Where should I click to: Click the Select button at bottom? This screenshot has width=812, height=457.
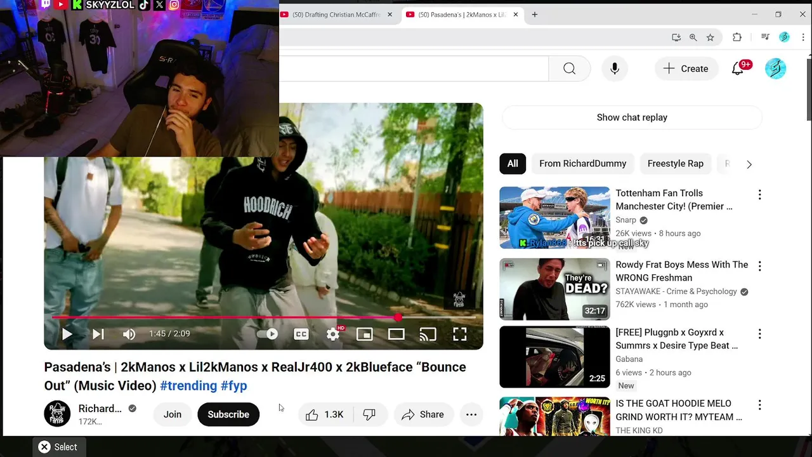(58, 447)
